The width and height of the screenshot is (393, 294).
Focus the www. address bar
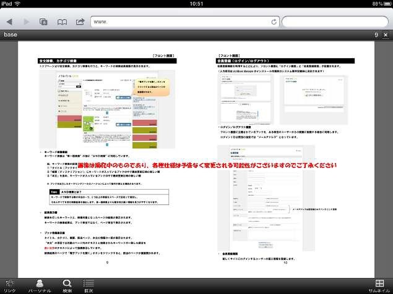click(x=184, y=22)
